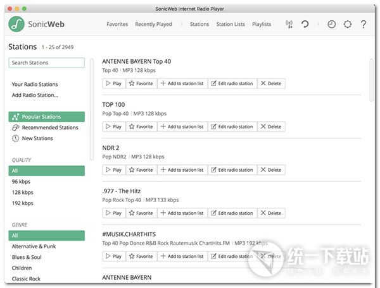Play the TOP 100 station
The height and width of the screenshot is (288, 380).
coord(113,126)
